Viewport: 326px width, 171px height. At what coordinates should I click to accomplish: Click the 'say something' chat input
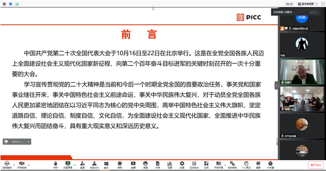(17, 141)
